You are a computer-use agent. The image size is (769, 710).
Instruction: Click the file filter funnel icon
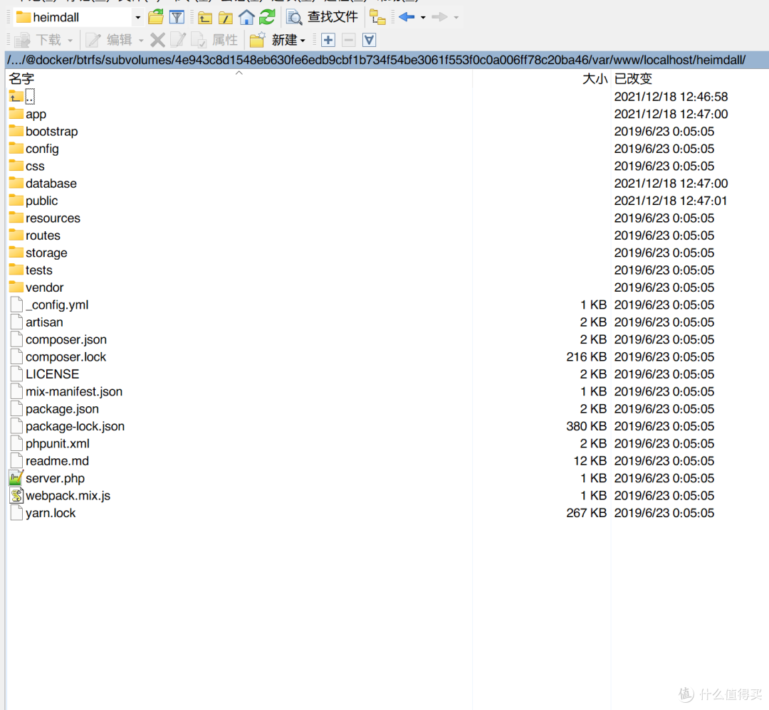point(177,17)
